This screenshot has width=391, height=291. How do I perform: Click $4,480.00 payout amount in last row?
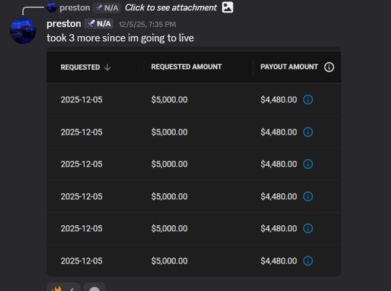pyautogui.click(x=279, y=261)
